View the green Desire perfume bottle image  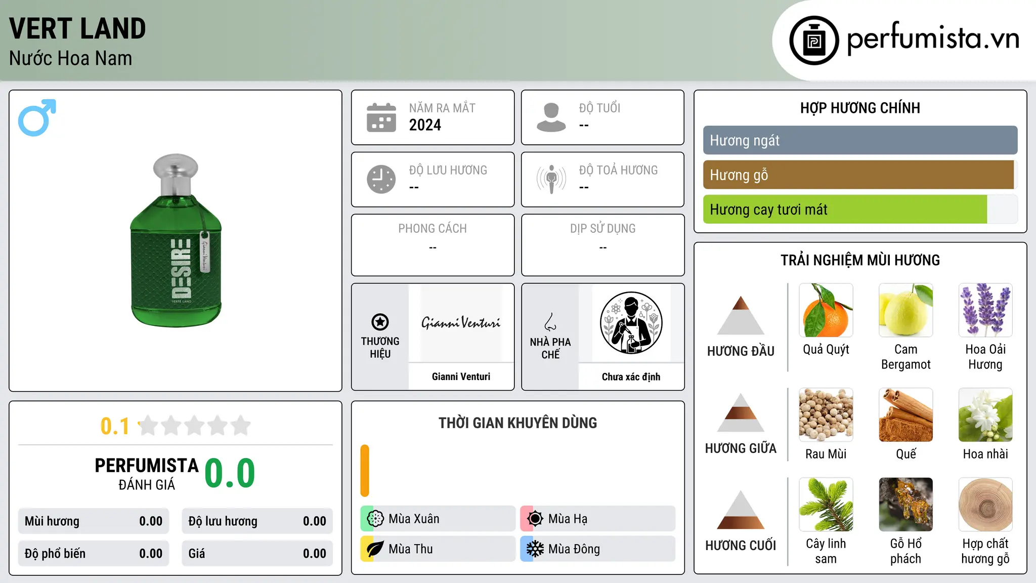176,240
